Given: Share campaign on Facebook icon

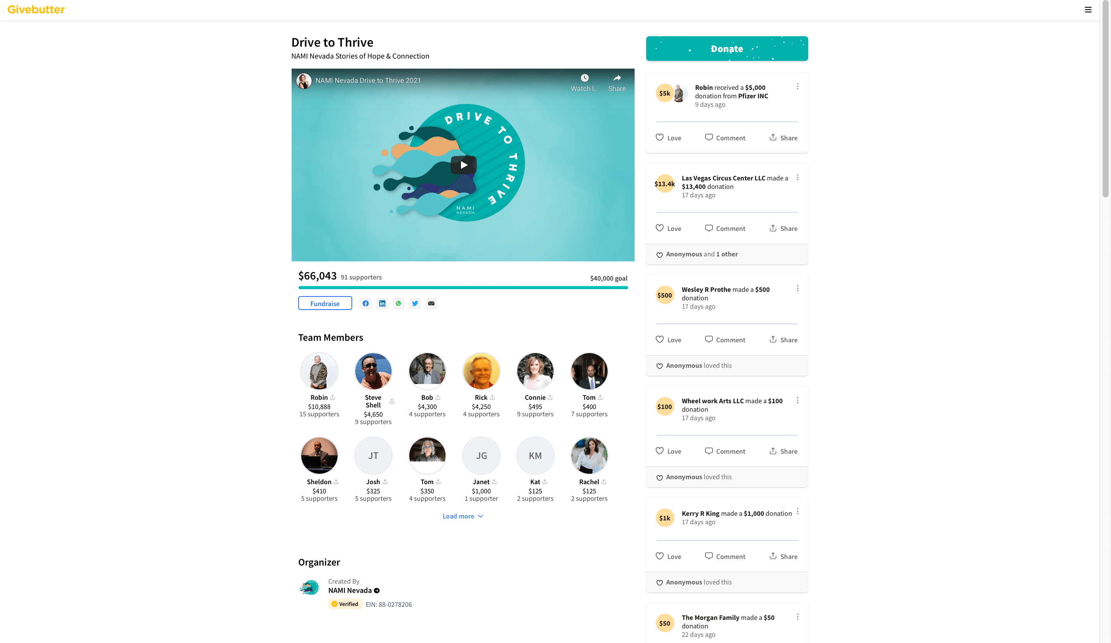Looking at the screenshot, I should pos(365,303).
